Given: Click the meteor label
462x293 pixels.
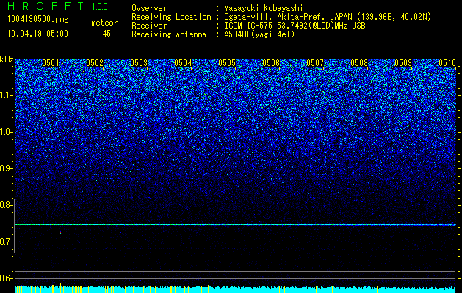Looking at the screenshot, I should pyautogui.click(x=104, y=23).
